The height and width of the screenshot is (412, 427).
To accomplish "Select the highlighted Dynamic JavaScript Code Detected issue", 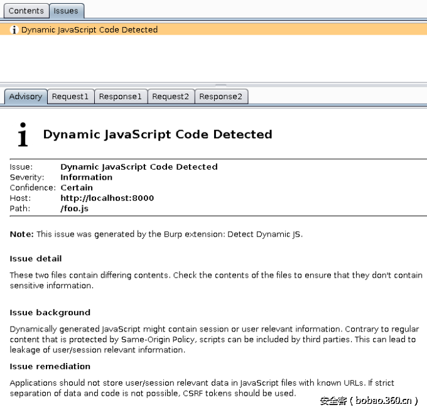I will coord(89,30).
